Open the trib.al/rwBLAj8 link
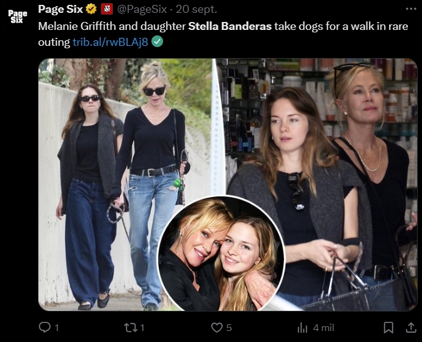This screenshot has width=422, height=342. [111, 42]
